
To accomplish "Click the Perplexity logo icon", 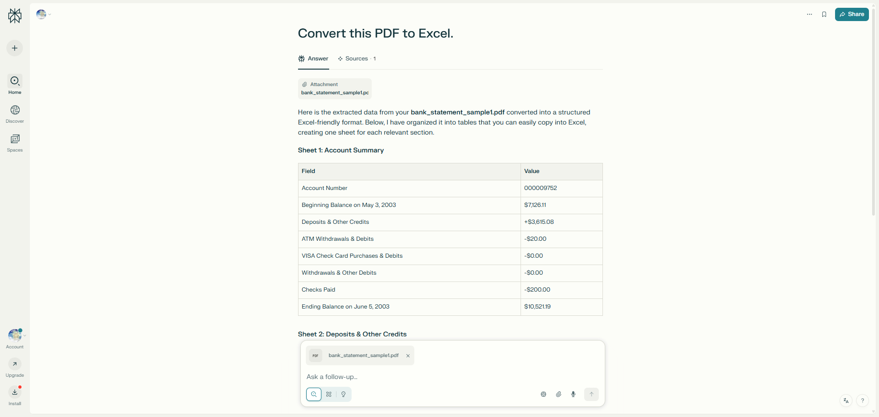I will click(x=15, y=16).
